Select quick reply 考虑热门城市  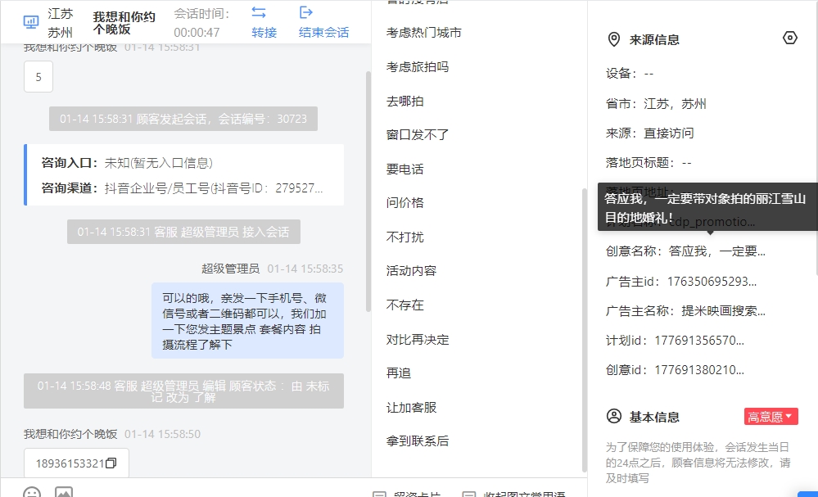[423, 32]
